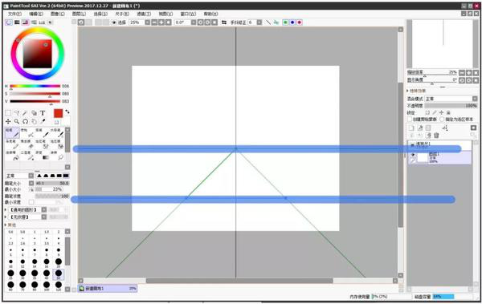Viewport: 482px width, 304px height.
Task: Select the move tool with four arrows
Action: coord(8,122)
